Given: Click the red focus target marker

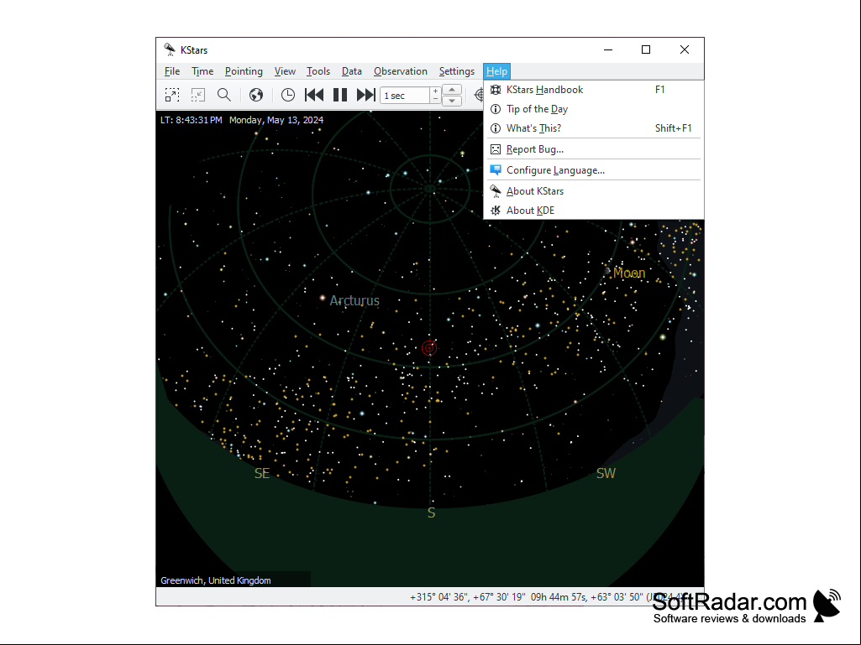Looking at the screenshot, I should 429,348.
